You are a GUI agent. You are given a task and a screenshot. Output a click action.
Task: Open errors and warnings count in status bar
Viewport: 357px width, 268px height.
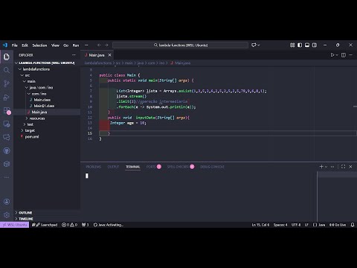[x=69, y=225]
